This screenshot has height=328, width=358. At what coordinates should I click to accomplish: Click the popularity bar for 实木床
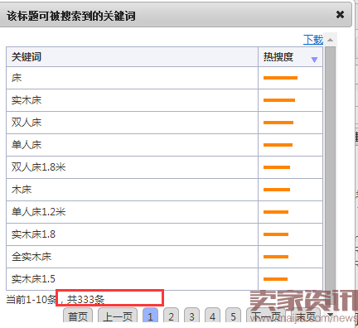click(x=279, y=100)
